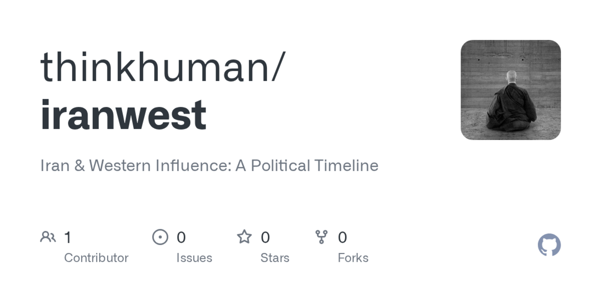Open the iranwest repository name

point(124,114)
